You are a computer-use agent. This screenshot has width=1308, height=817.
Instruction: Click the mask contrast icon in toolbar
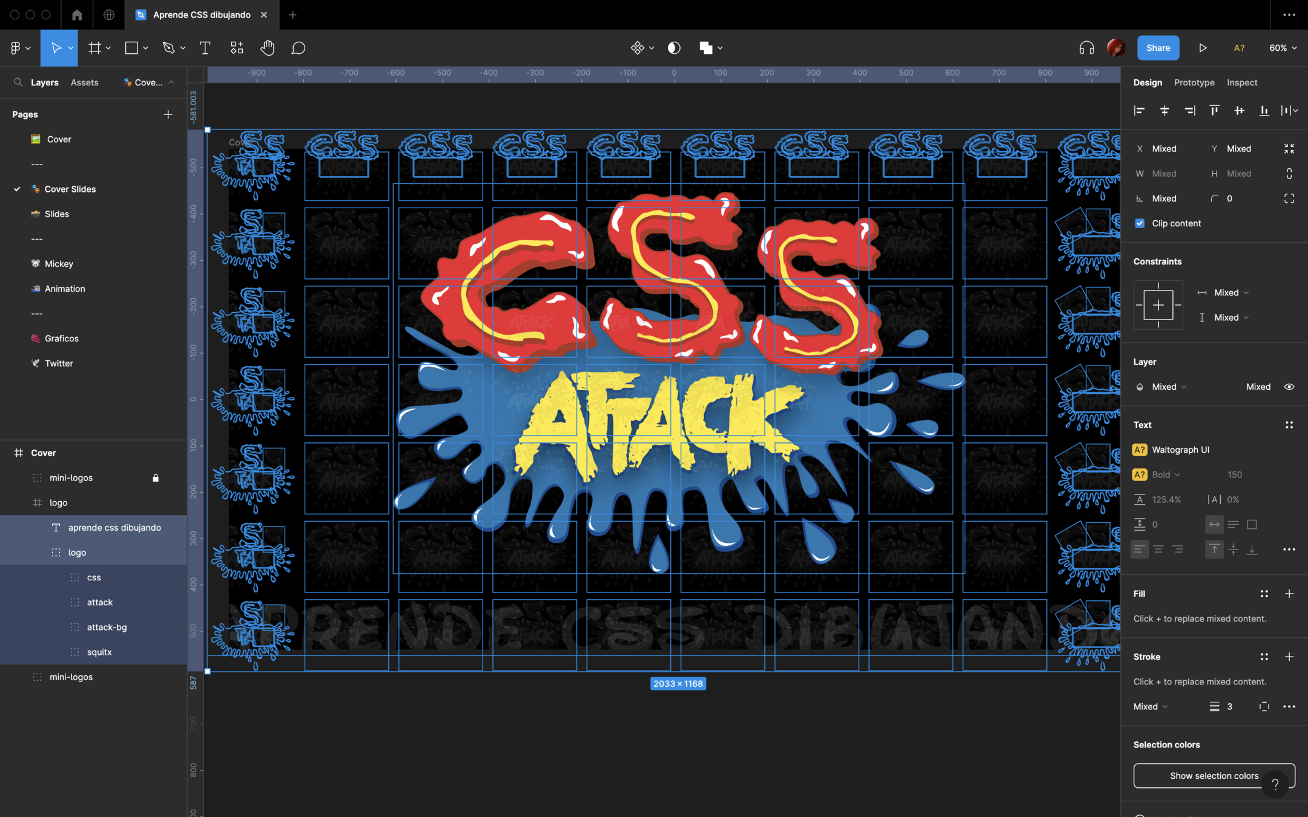[x=674, y=48]
